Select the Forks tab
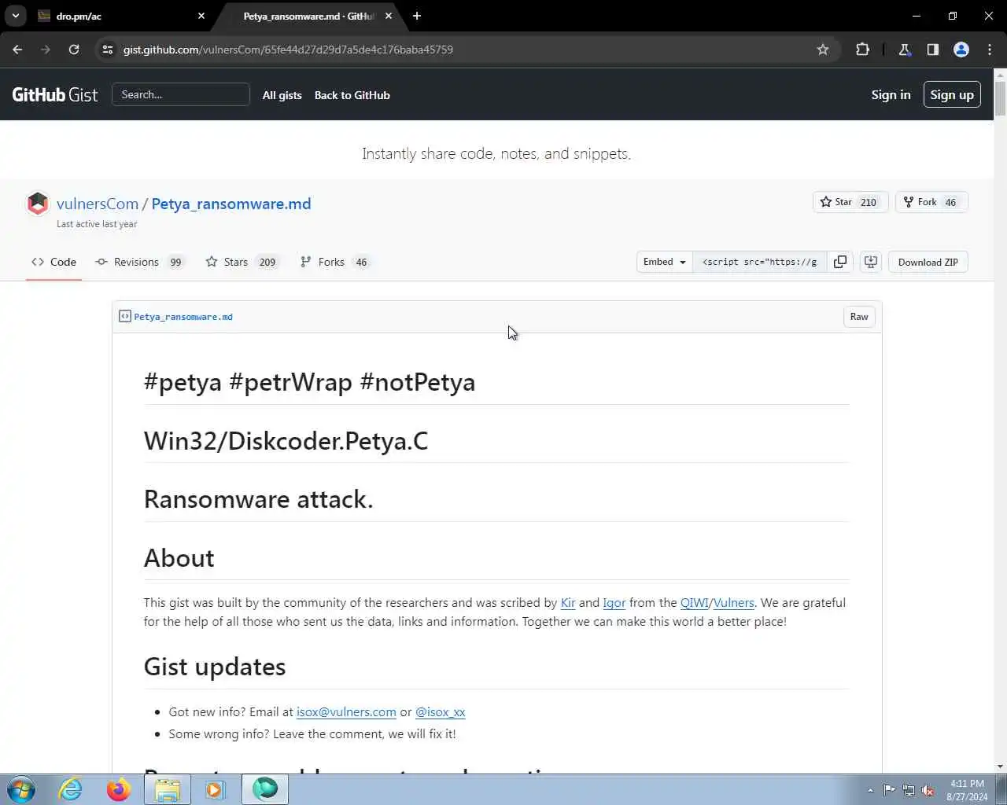The image size is (1007, 805). click(335, 262)
